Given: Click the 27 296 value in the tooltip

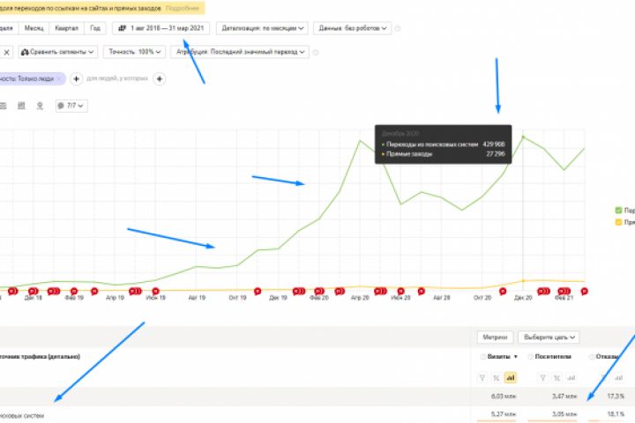Looking at the screenshot, I should point(496,154).
